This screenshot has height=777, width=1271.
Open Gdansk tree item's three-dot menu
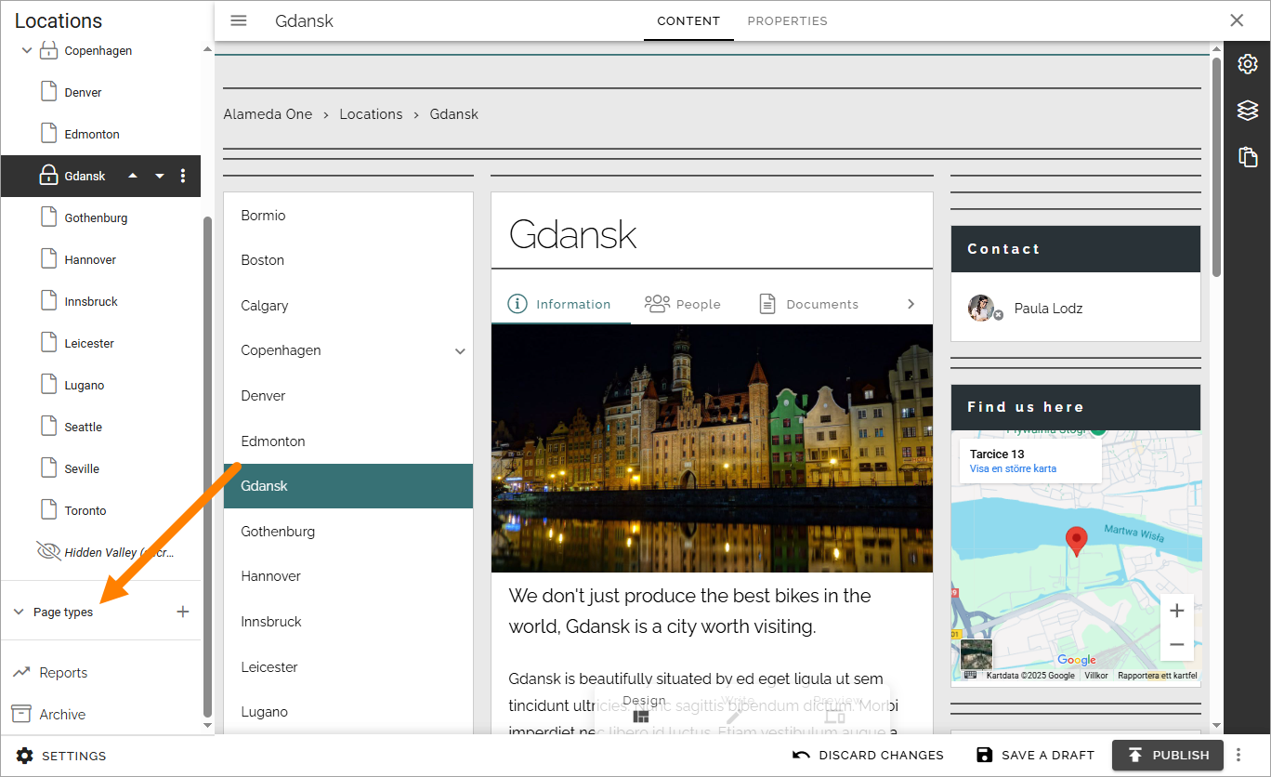point(183,176)
